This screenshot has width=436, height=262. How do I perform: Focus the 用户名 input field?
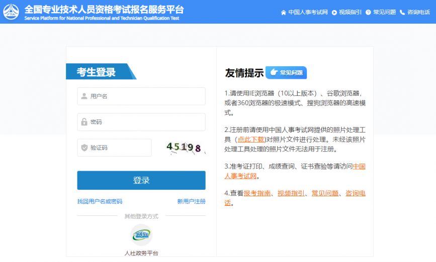141,96
